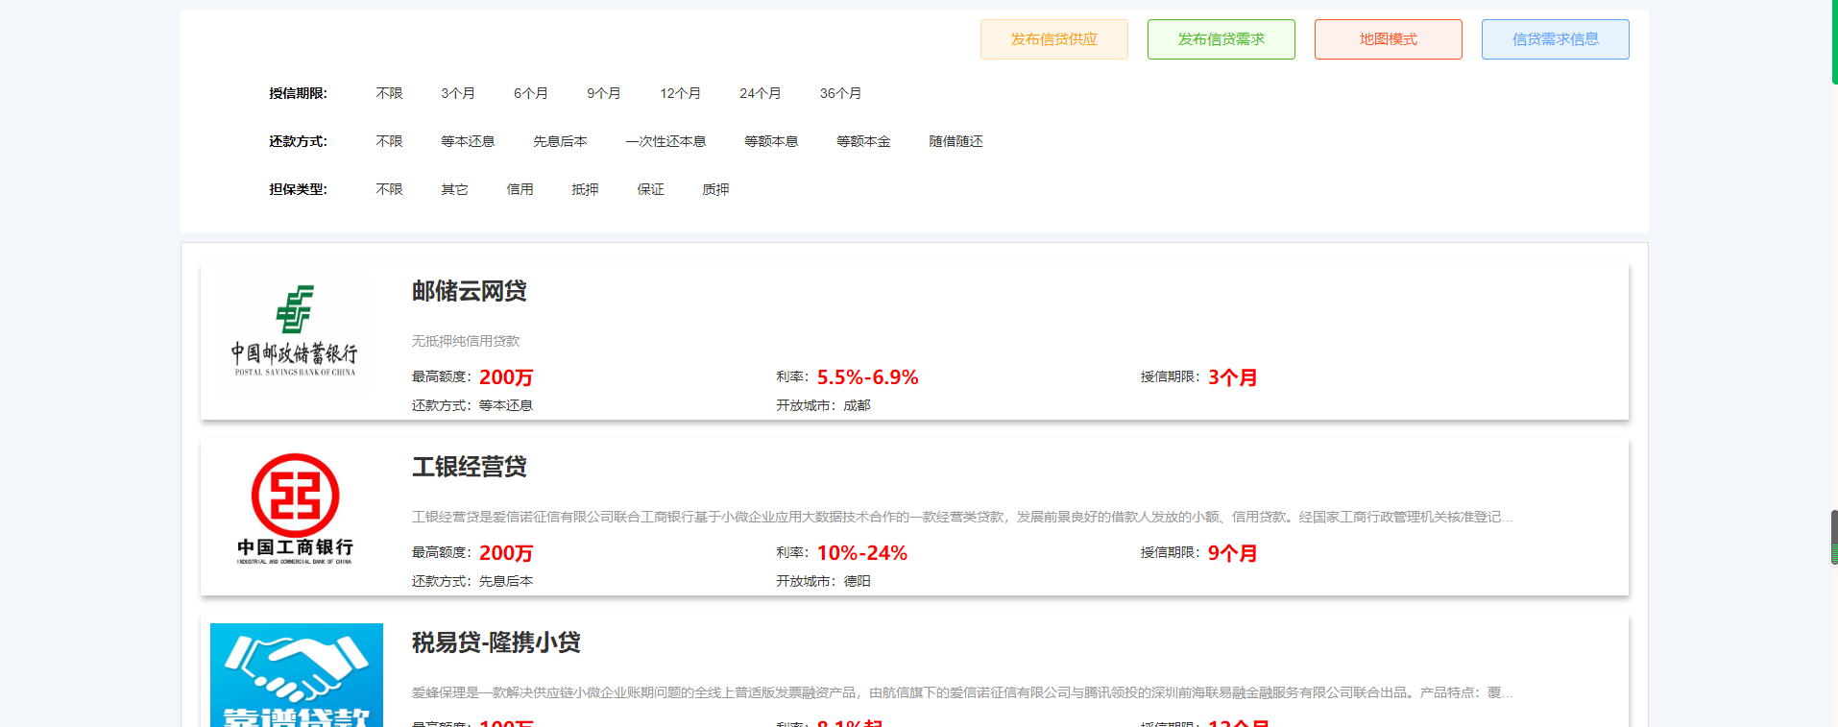The image size is (1838, 727).
Task: Click the 发布信贷需求 button
Action: 1221,39
